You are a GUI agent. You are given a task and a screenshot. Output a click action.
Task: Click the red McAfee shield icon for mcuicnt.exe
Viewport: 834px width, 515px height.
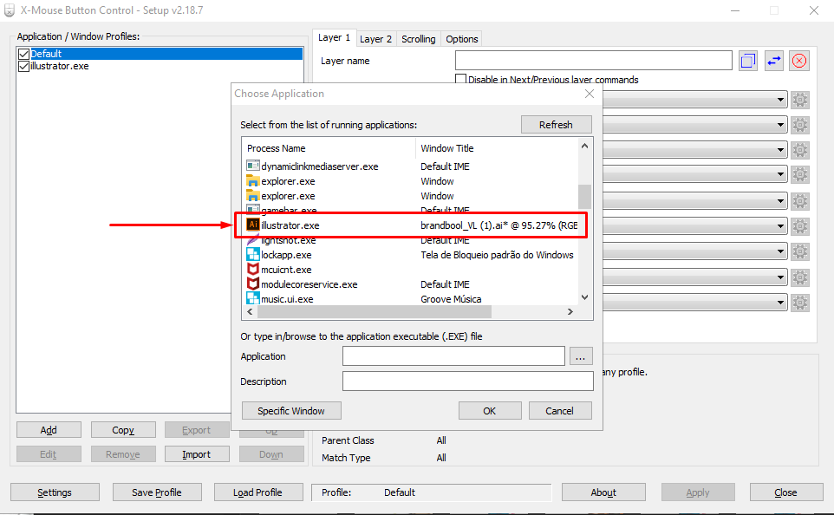pos(252,269)
